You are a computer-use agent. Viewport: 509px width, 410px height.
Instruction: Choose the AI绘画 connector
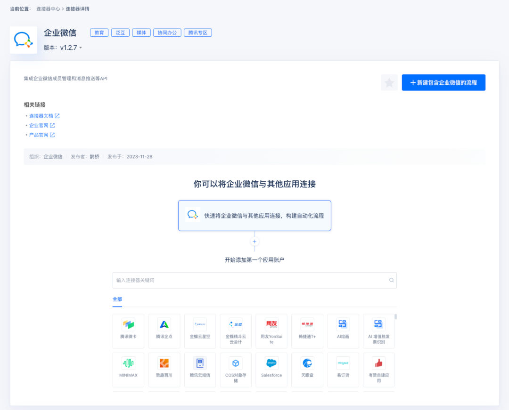click(343, 331)
